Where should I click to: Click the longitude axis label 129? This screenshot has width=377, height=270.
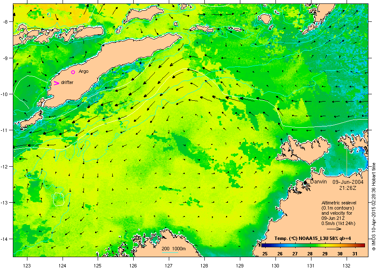240,266
